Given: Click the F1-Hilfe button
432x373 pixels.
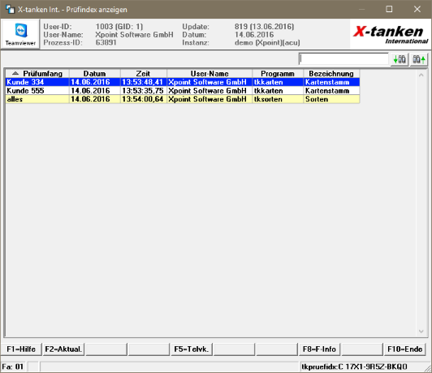Looking at the screenshot, I should click(x=21, y=349).
